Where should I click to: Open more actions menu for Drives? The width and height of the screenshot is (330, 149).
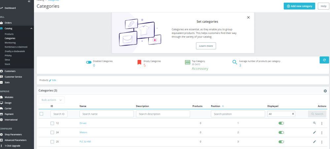(x=322, y=123)
